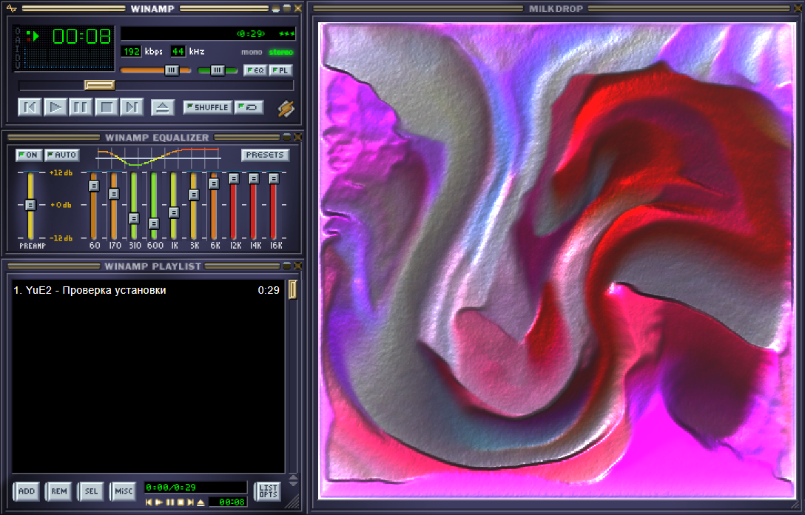This screenshot has width=805, height=515.
Task: Skip to the next track in main window
Action: (x=132, y=107)
